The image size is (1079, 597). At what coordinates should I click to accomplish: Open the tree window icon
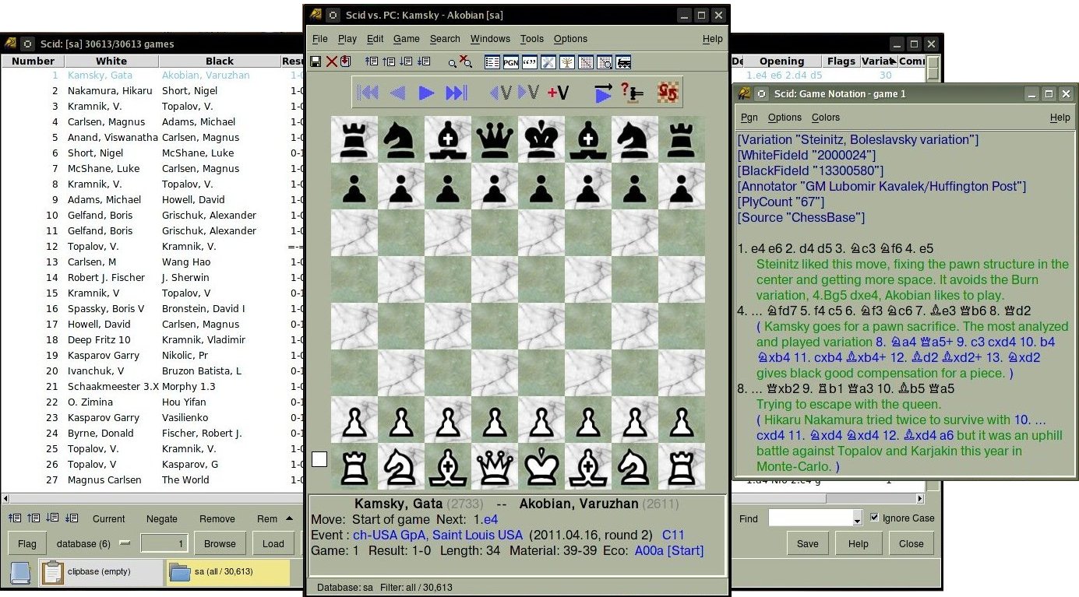coord(567,62)
